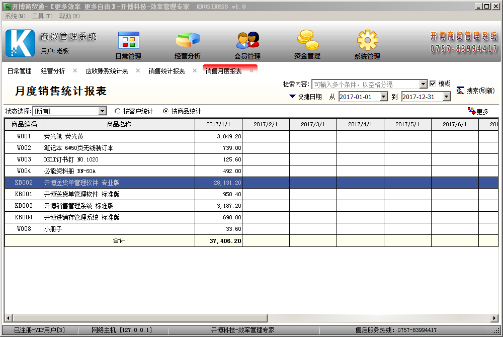Switch to the 销售统计报表 tab
The image size is (503, 337).
pos(166,71)
